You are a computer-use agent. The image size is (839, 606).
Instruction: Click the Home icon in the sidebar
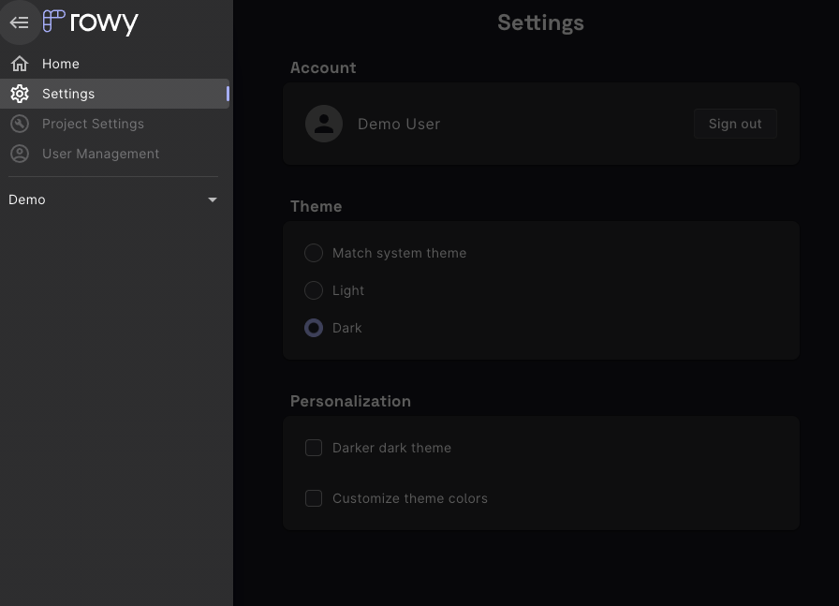click(x=20, y=63)
